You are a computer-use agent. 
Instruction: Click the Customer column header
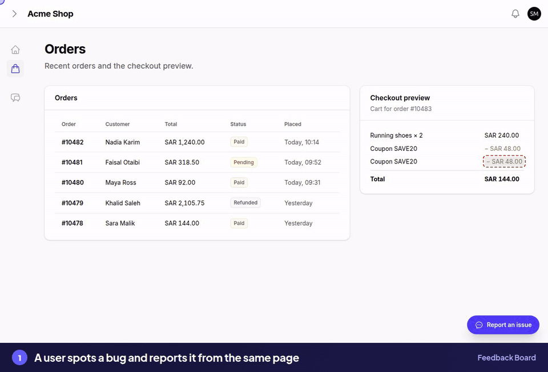coord(118,124)
